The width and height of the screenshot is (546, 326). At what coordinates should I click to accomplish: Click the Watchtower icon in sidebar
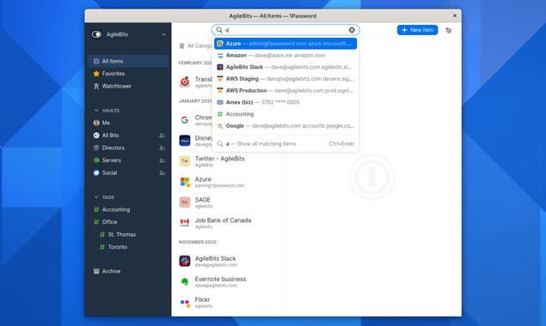tap(96, 86)
